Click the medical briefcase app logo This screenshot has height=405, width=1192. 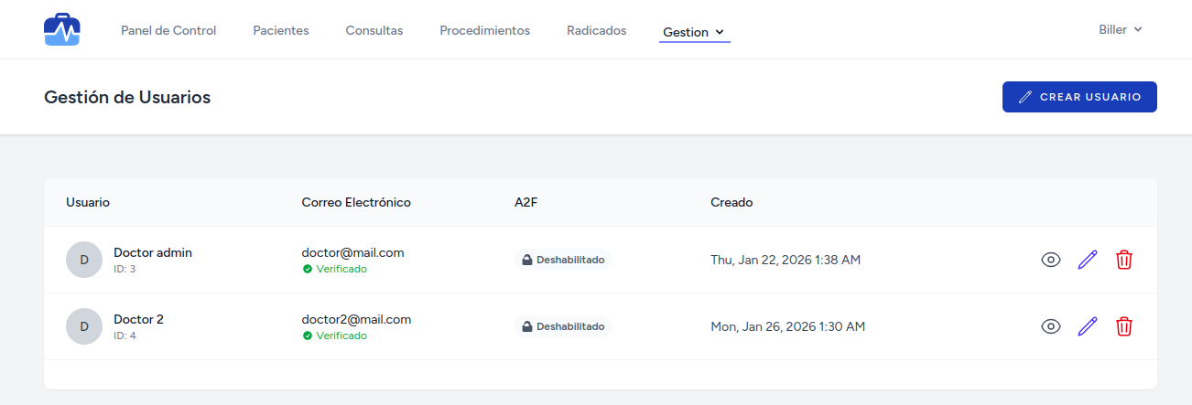(62, 30)
